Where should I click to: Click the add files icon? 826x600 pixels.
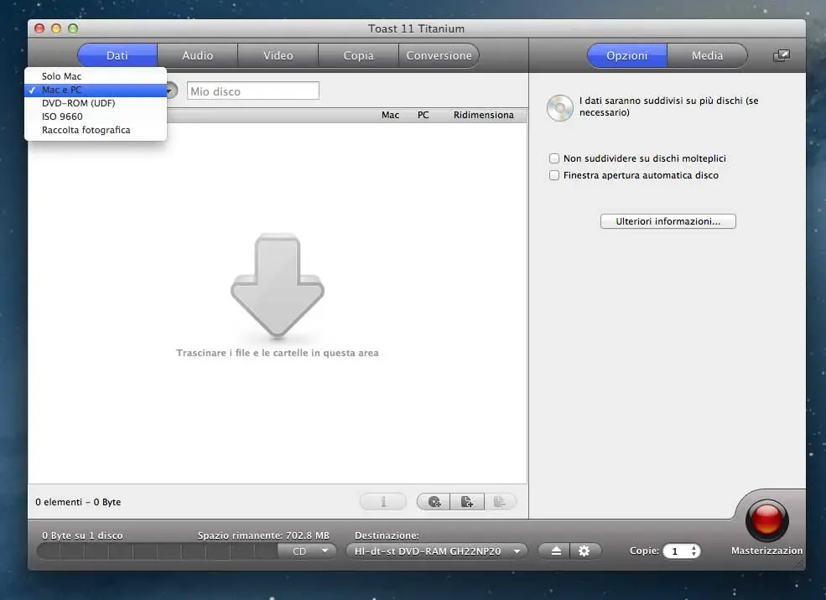pos(466,500)
